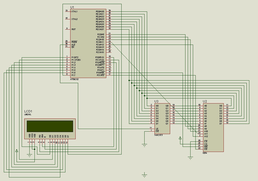The image size is (258, 181).
Task: Click the P3.6/WR pin label
Action: coord(100,73)
